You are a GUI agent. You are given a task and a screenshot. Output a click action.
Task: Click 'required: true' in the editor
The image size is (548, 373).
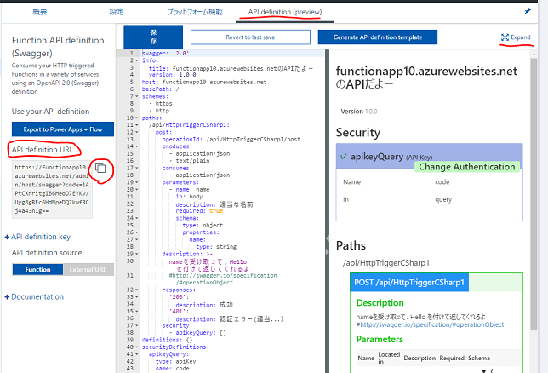(199, 211)
